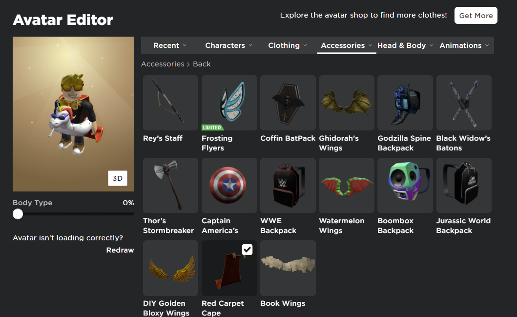The image size is (517, 317).
Task: Toggle the 3D avatar view button
Action: coord(118,178)
